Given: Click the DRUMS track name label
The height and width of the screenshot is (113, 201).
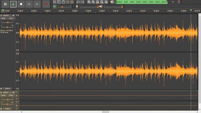Looking at the screenshot, I should pos(6,15).
